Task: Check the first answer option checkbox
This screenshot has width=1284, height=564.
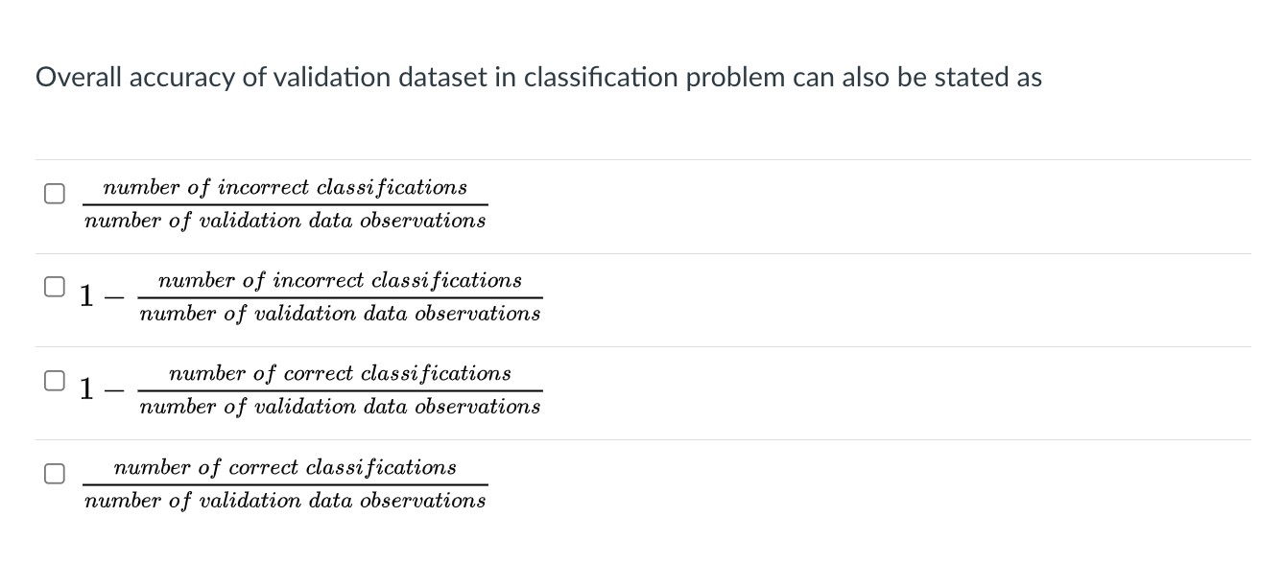Action: (54, 194)
